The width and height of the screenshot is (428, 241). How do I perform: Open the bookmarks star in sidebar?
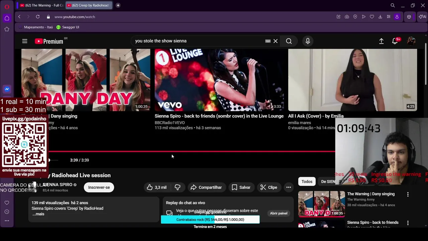[7, 29]
